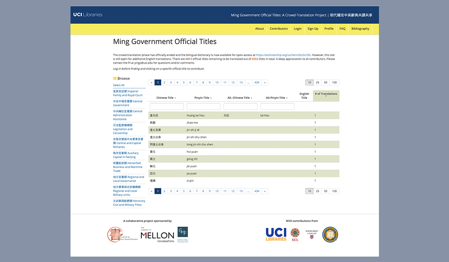Go to next page using arrow below table
Image resolution: width=449 pixels, height=262 pixels.
[x=265, y=191]
